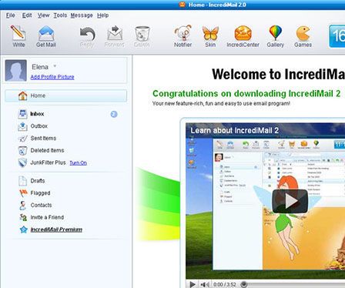
Task: Open the Gallery balloon icon
Action: [x=276, y=32]
